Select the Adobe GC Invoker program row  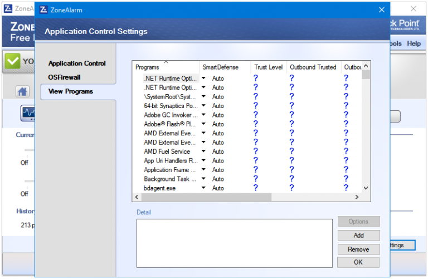[171, 115]
